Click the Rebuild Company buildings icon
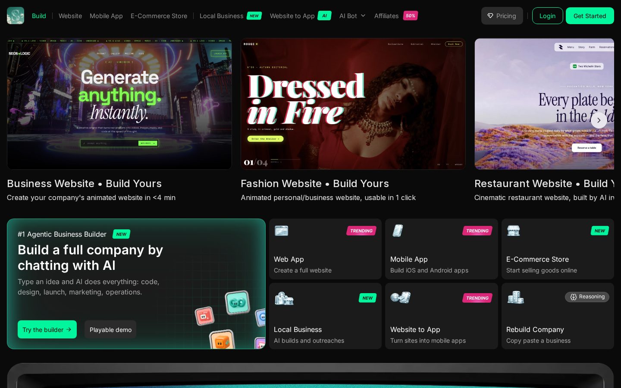 (515, 297)
